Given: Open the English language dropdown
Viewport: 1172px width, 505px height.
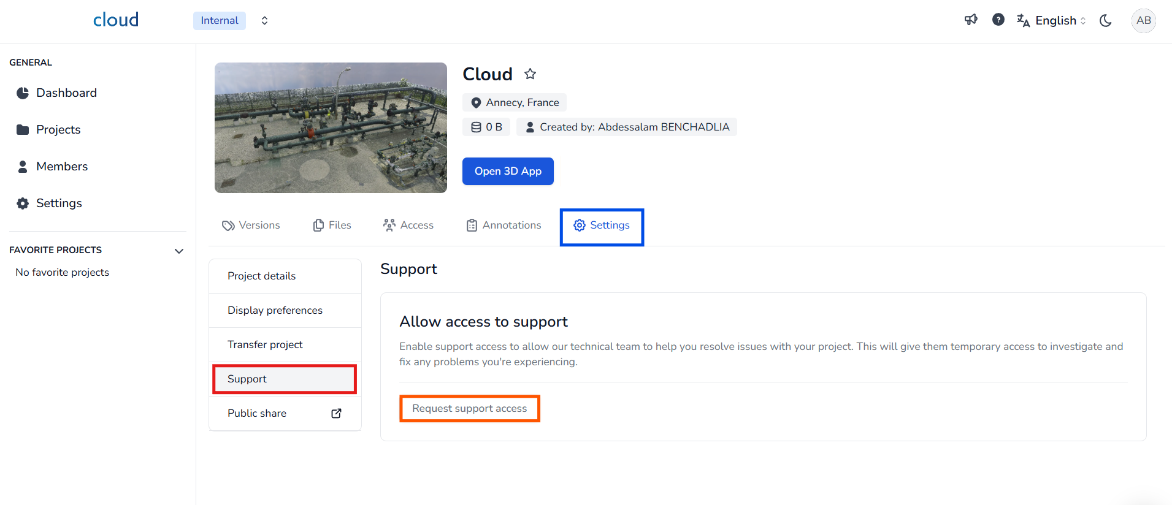Looking at the screenshot, I should click(x=1051, y=20).
